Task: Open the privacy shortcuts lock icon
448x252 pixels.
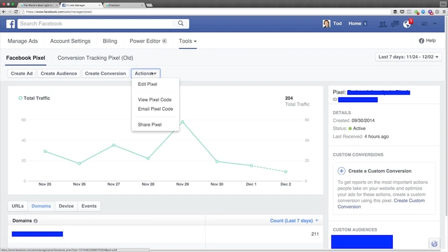Action: coord(424,24)
